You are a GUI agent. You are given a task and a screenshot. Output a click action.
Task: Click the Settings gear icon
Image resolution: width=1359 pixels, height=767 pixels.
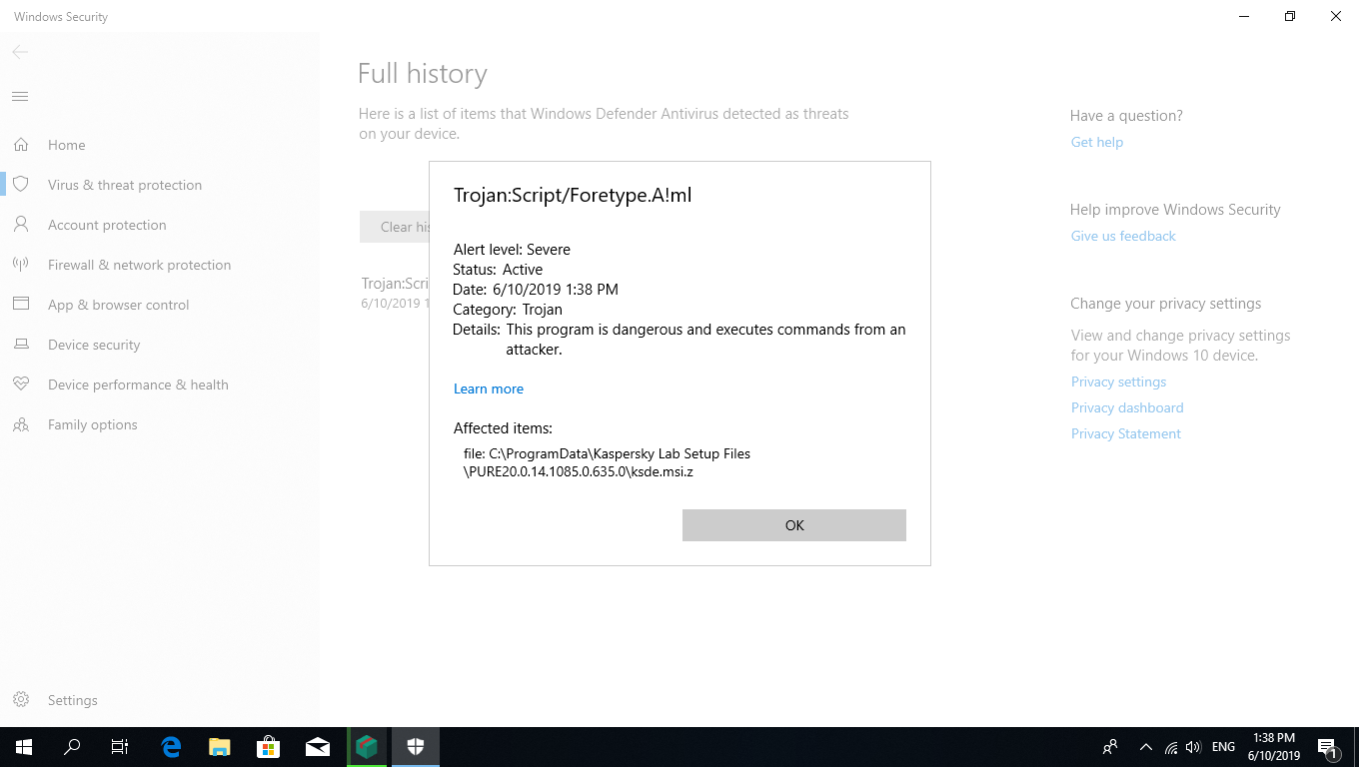pyautogui.click(x=21, y=700)
